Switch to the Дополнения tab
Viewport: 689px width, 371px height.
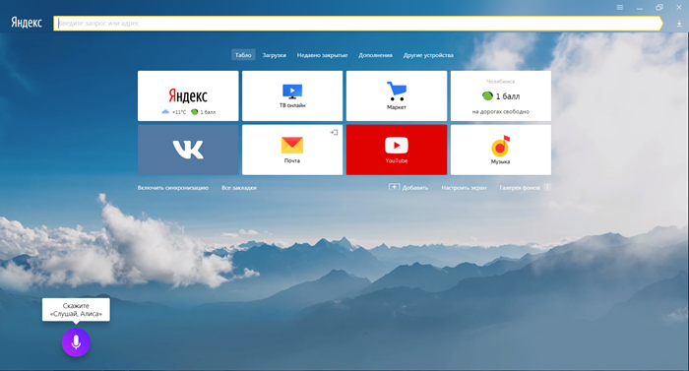[375, 55]
